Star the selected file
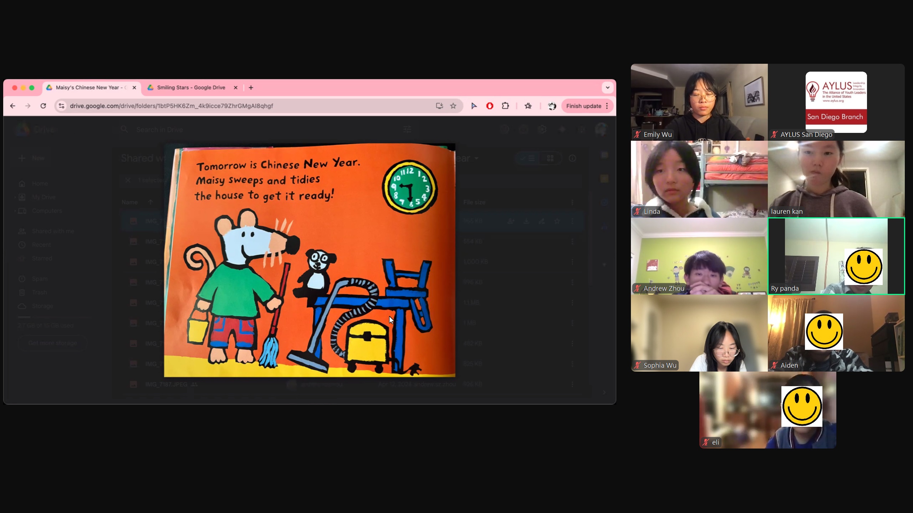The width and height of the screenshot is (913, 513). (557, 221)
